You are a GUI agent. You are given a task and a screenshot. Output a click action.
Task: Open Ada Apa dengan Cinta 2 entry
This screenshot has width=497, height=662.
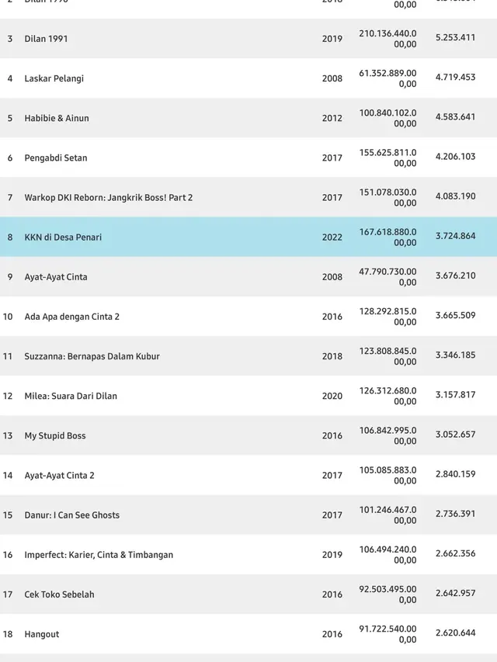[x=72, y=317]
